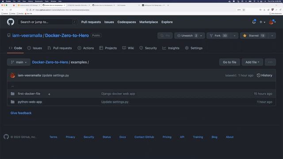Click the Give feedback link
Screen dimensions: 283x159
point(21,113)
